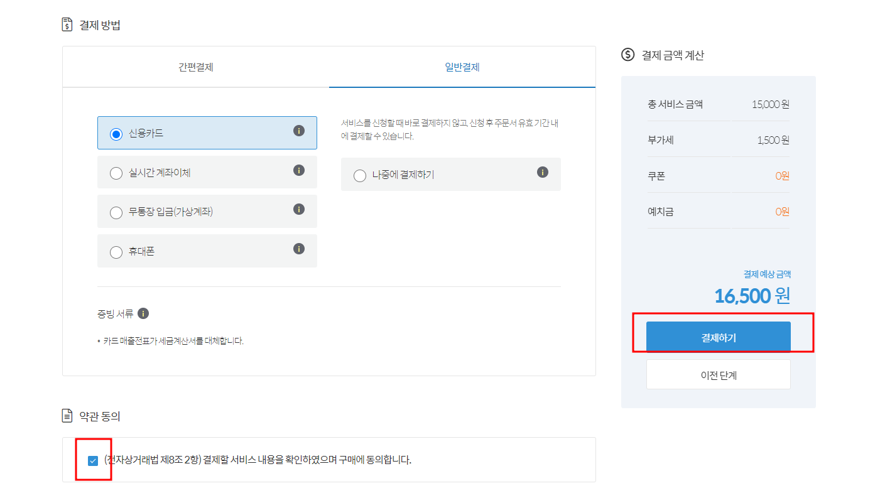The height and width of the screenshot is (498, 880).
Task: Switch to the 일반결제 tab
Action: click(x=462, y=67)
